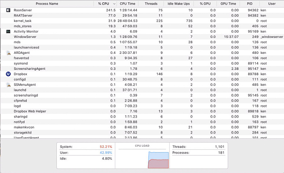This screenshot has height=173, width=284.
Task: Click RoonServer's 241.5 CPU value
Action: 111,10
